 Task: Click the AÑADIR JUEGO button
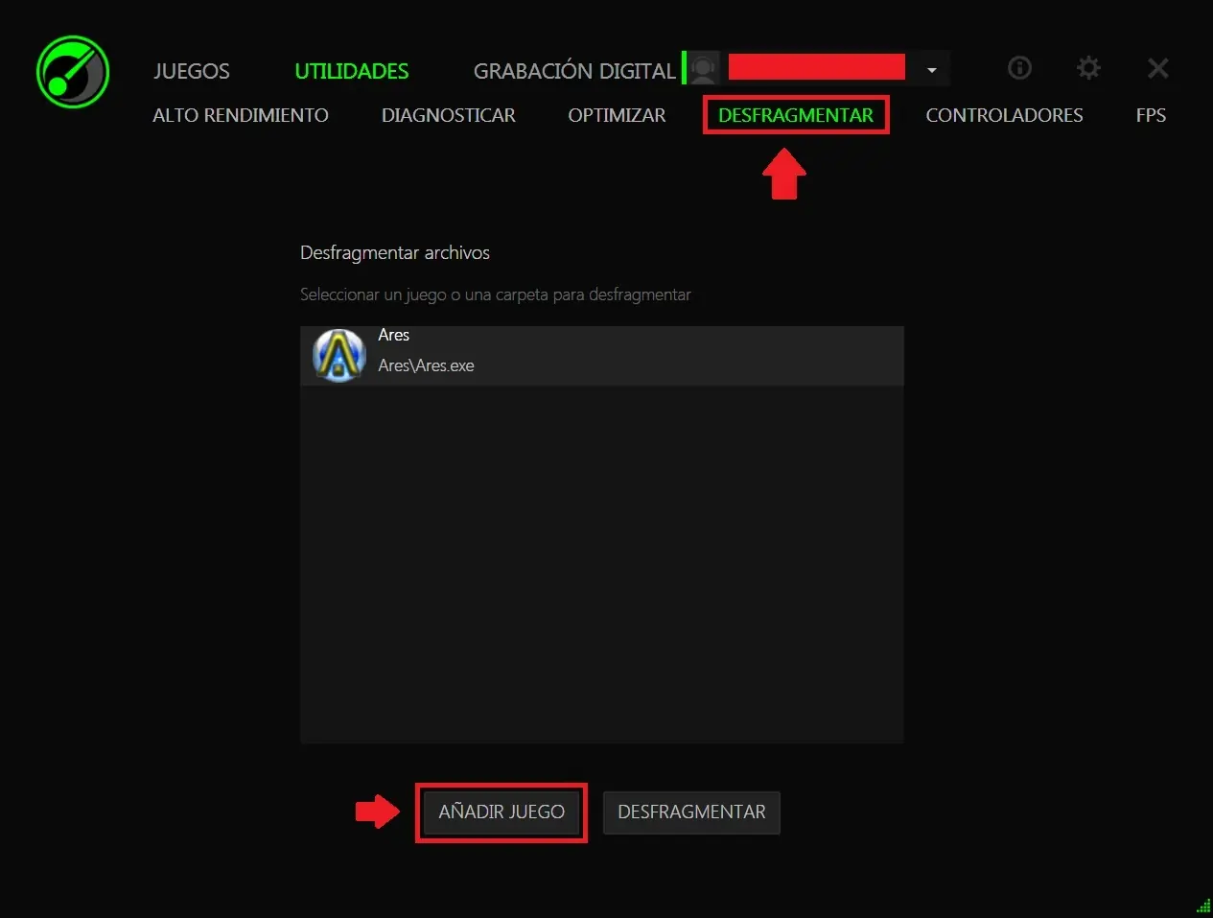[502, 812]
